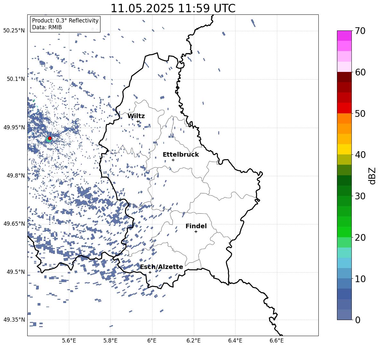
Task: Select the Findel label
Action: tap(196, 226)
